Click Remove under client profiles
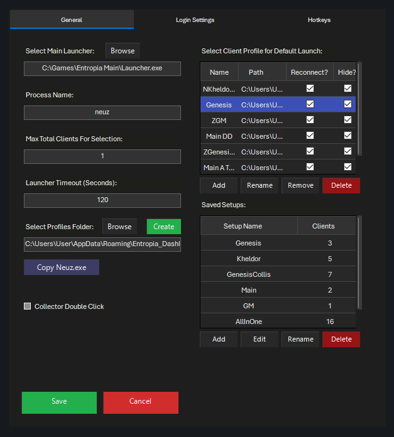The image size is (394, 437). tap(300, 185)
